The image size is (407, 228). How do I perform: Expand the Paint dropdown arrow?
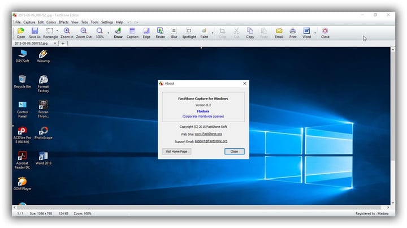pyautogui.click(x=213, y=33)
